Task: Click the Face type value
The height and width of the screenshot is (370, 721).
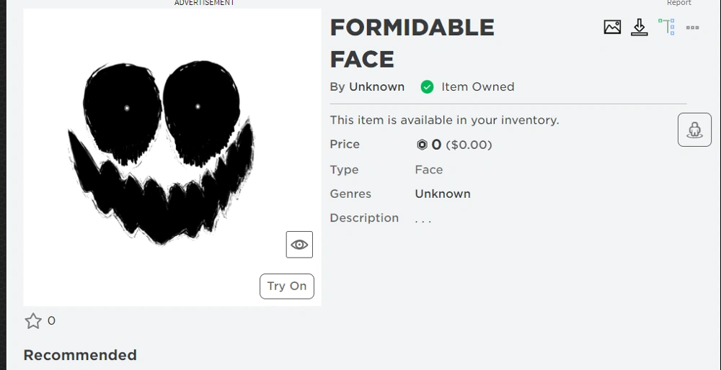Action: 429,170
